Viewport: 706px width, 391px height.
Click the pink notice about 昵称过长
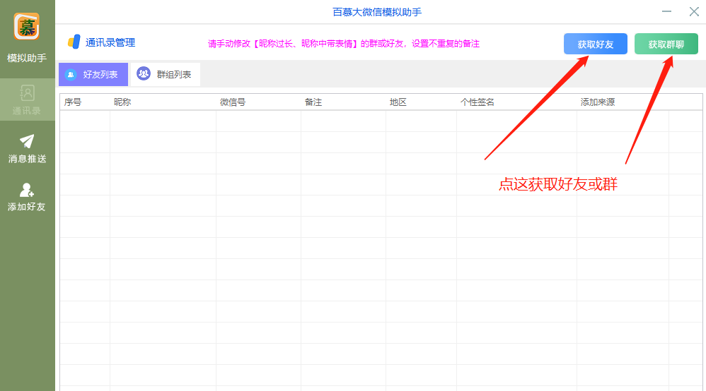[344, 44]
